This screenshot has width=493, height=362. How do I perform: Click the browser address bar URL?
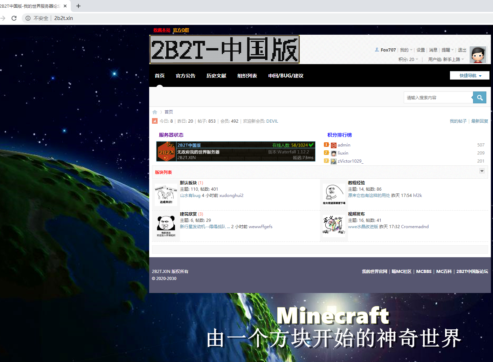(64, 18)
